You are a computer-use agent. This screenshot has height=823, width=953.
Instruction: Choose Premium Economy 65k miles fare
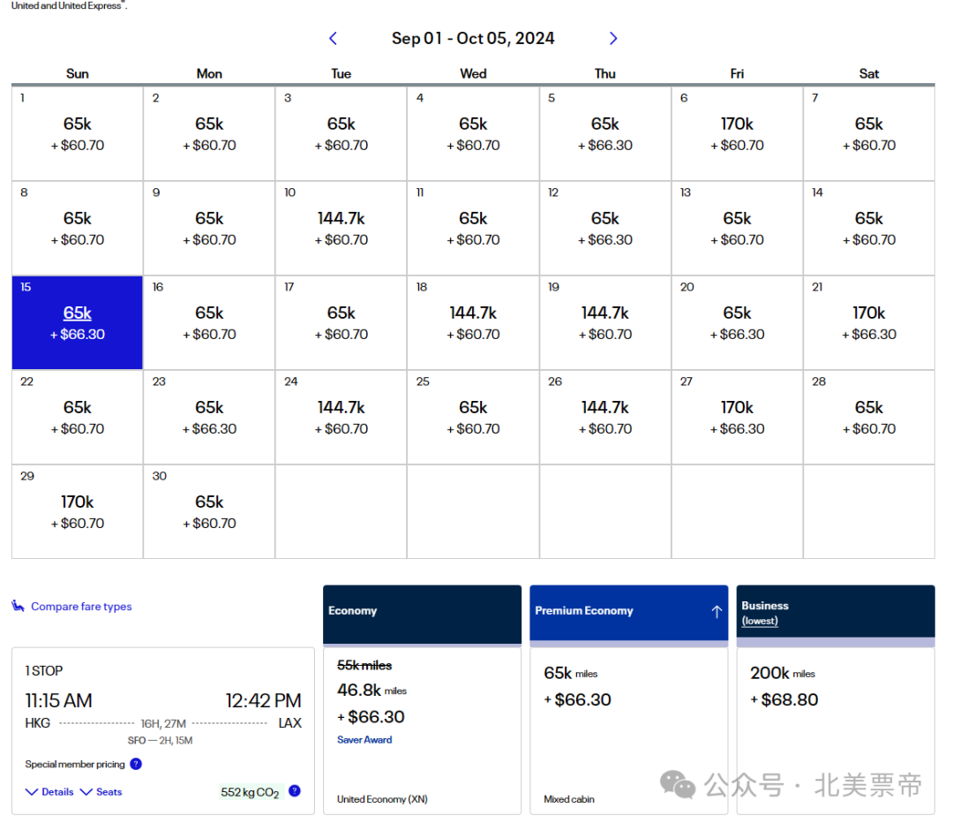click(629, 730)
